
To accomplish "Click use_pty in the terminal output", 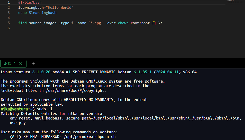I will (18, 123).
